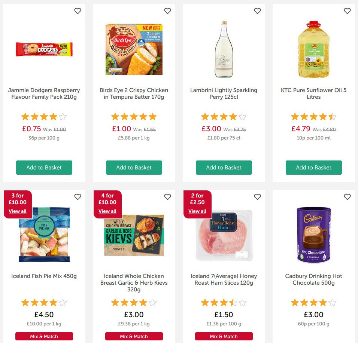Screen dimensions: 358x343
Task: Tap the wishlist heart for KTC Sunflower Oil
Action: point(347,11)
